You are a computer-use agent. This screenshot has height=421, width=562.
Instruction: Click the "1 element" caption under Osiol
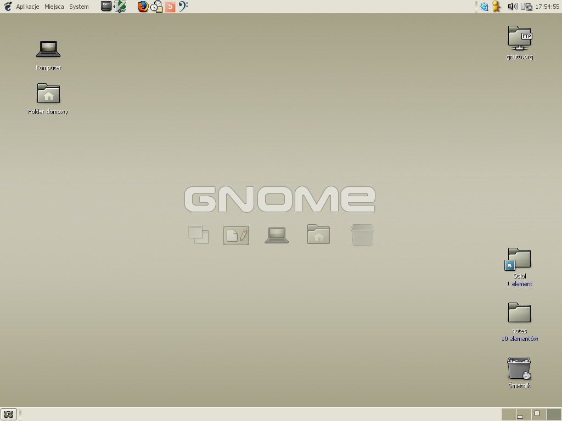coord(520,284)
